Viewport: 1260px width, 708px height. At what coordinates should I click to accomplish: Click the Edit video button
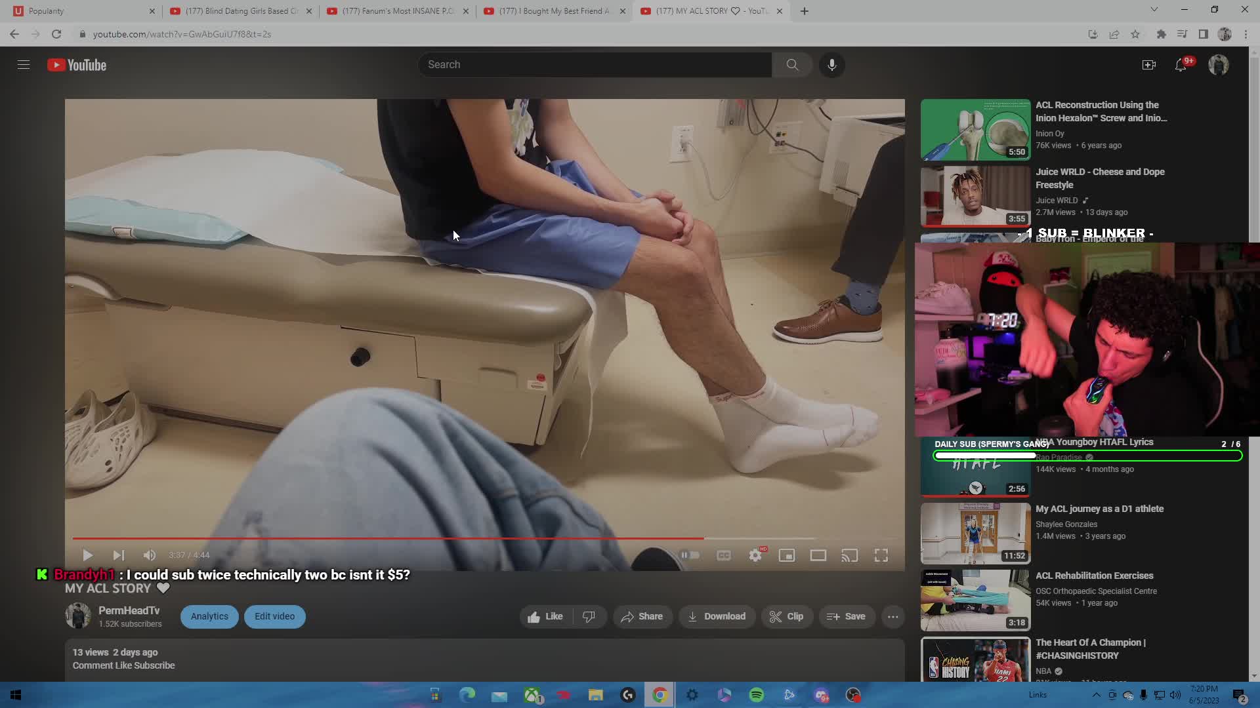[x=274, y=616]
